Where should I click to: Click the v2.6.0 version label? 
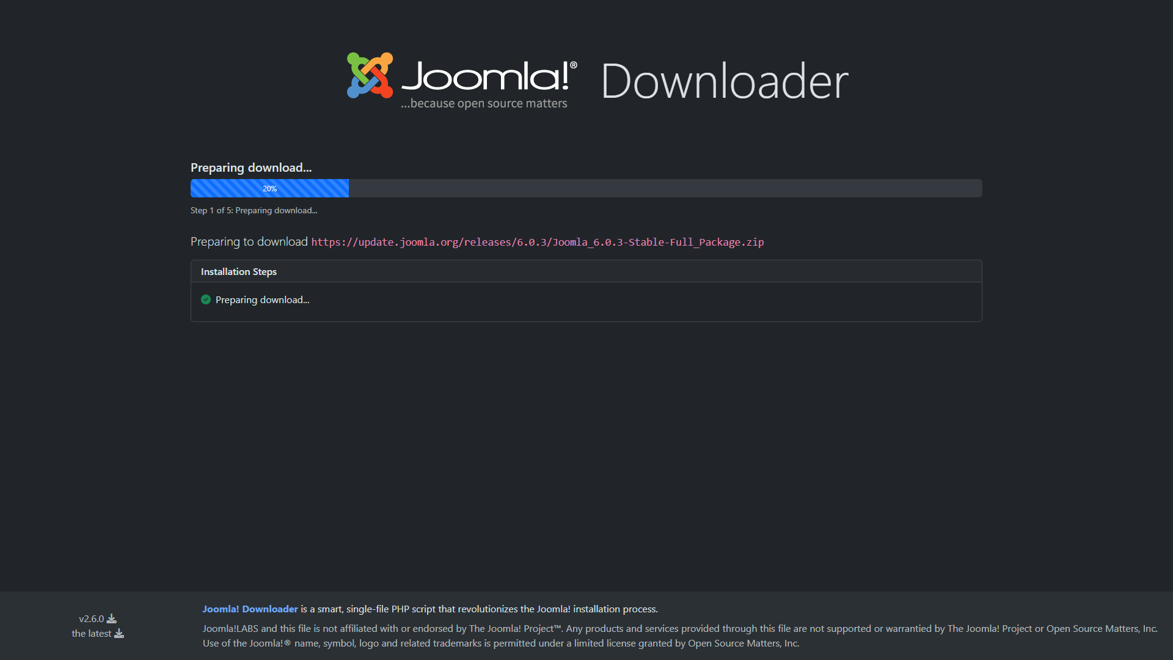click(91, 618)
